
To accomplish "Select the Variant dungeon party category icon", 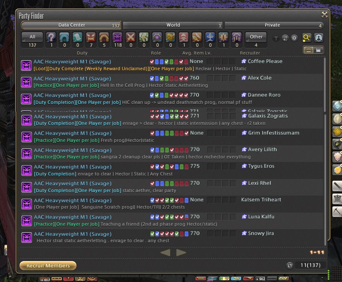I will point(236,37).
